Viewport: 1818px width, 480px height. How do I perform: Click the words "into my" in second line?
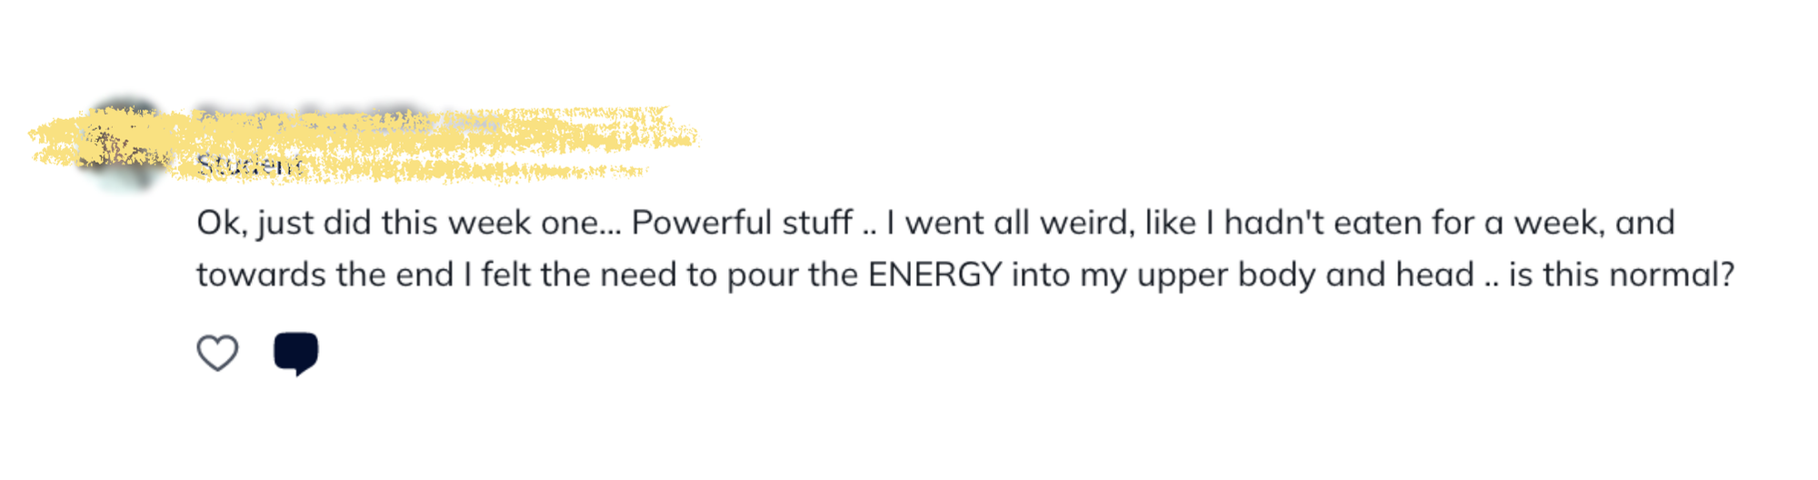point(1069,275)
